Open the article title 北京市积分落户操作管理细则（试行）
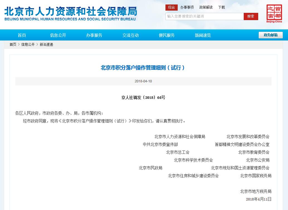The image size is (288, 210). coord(144,67)
